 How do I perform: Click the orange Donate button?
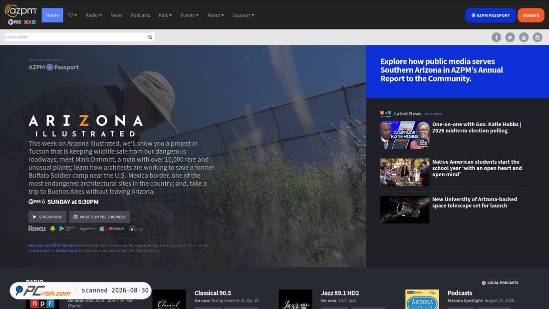(x=531, y=15)
